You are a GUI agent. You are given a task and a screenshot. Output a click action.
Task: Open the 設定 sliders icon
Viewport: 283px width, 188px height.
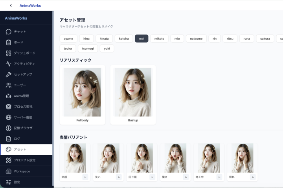9,182
